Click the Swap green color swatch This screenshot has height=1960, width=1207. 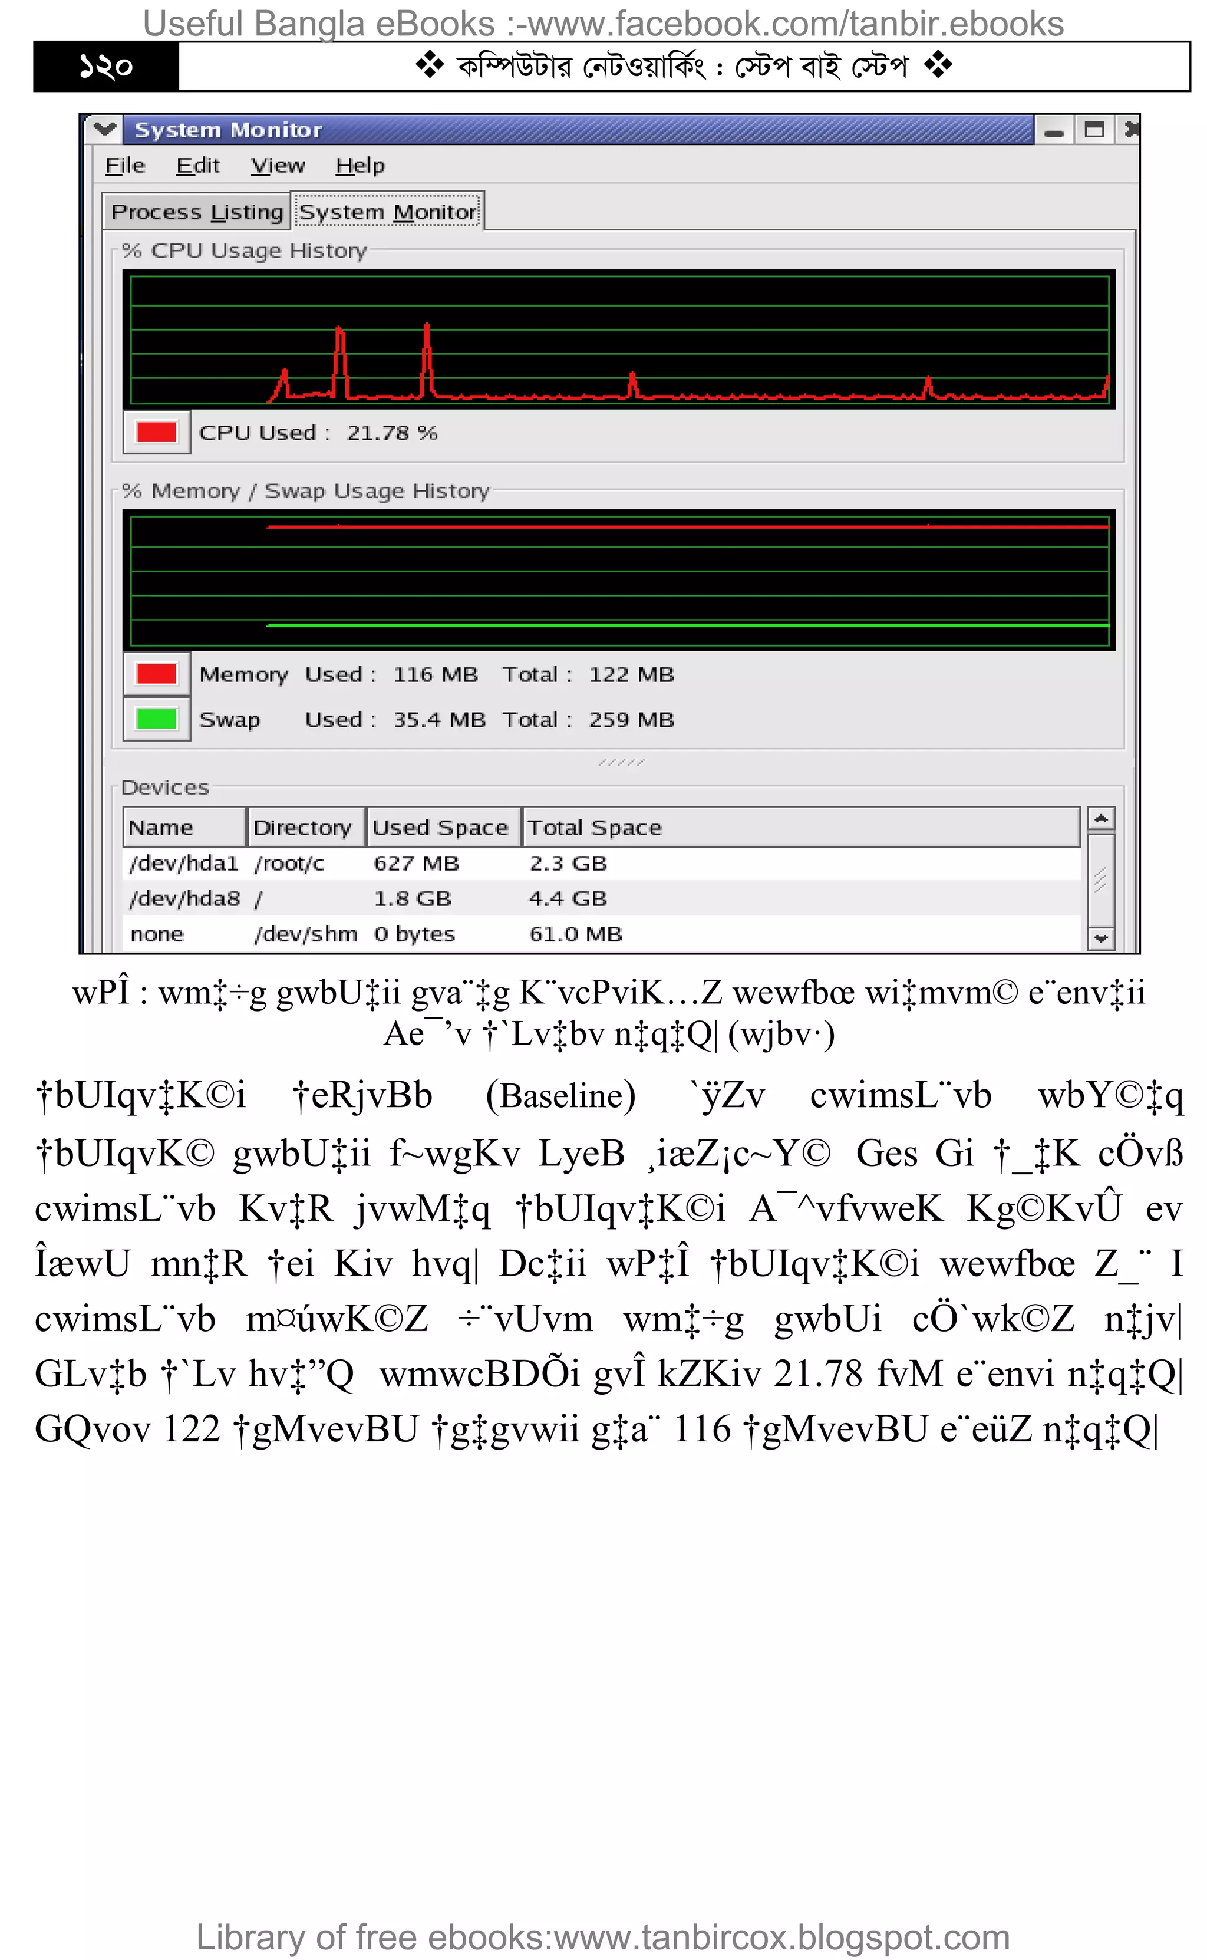[x=156, y=719]
